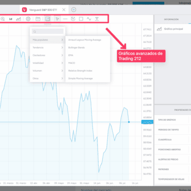Open the Volumen indicator category
Screen dimensions: 191x191
coord(48,71)
